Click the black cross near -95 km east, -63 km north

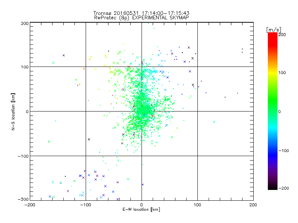pyautogui.click(x=89, y=139)
